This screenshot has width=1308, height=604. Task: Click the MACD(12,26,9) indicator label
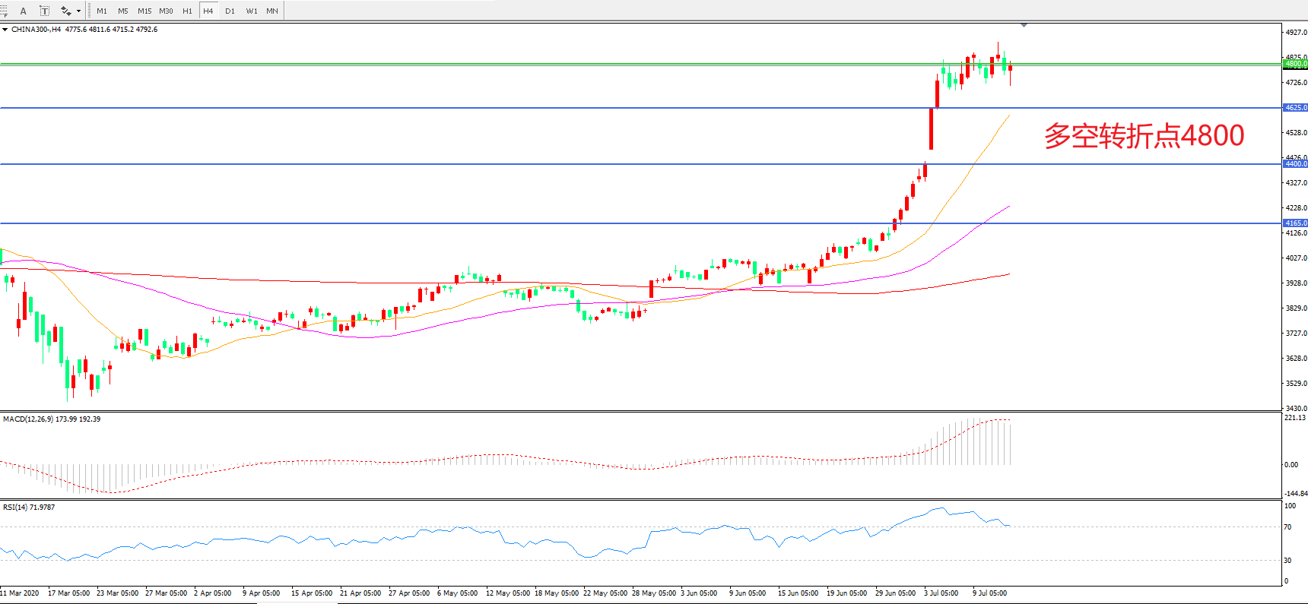click(28, 419)
